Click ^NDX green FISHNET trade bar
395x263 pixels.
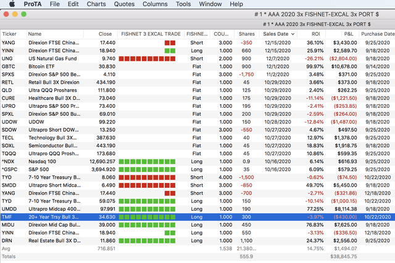[147, 161]
